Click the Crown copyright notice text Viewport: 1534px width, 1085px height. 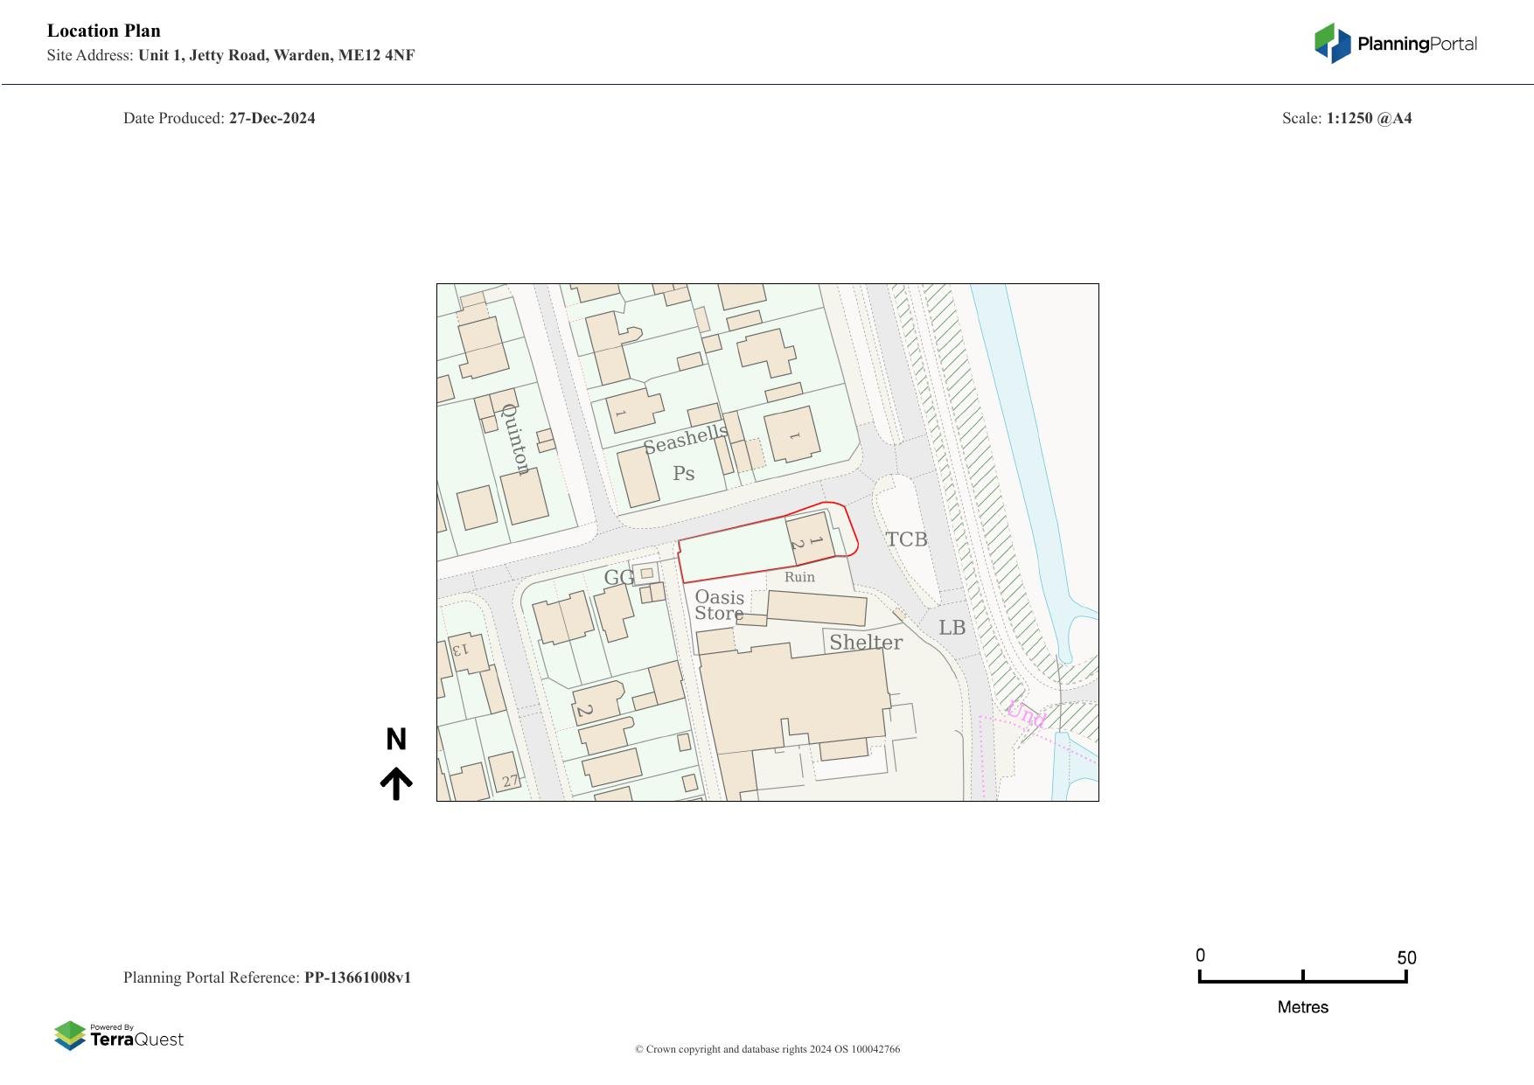coord(767,1049)
